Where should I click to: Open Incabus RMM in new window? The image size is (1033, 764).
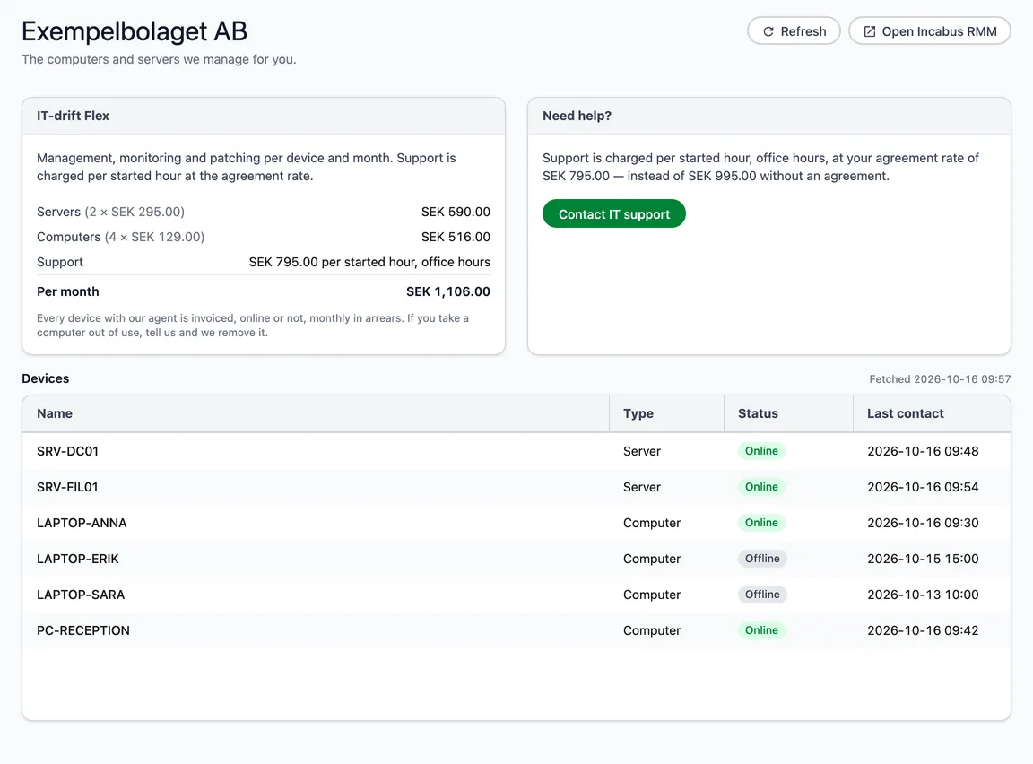click(930, 31)
